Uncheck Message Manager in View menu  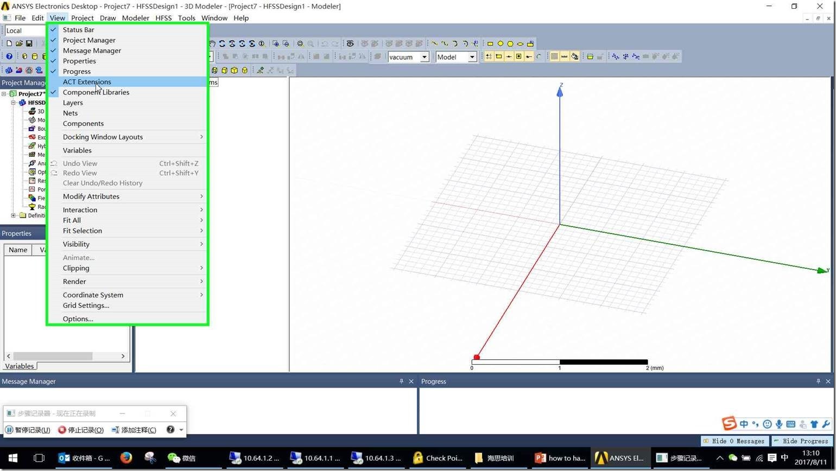click(128, 50)
